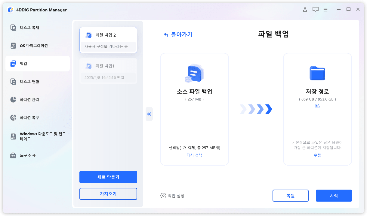Click 새로 만들기 to create new backup
367x216 pixels.
coord(108,177)
